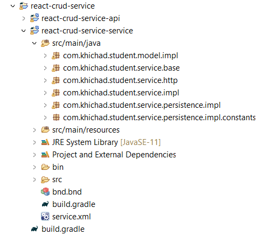Click the gradle elephant icon under service.xml
Screen dimensions: 279x235
[34, 229]
